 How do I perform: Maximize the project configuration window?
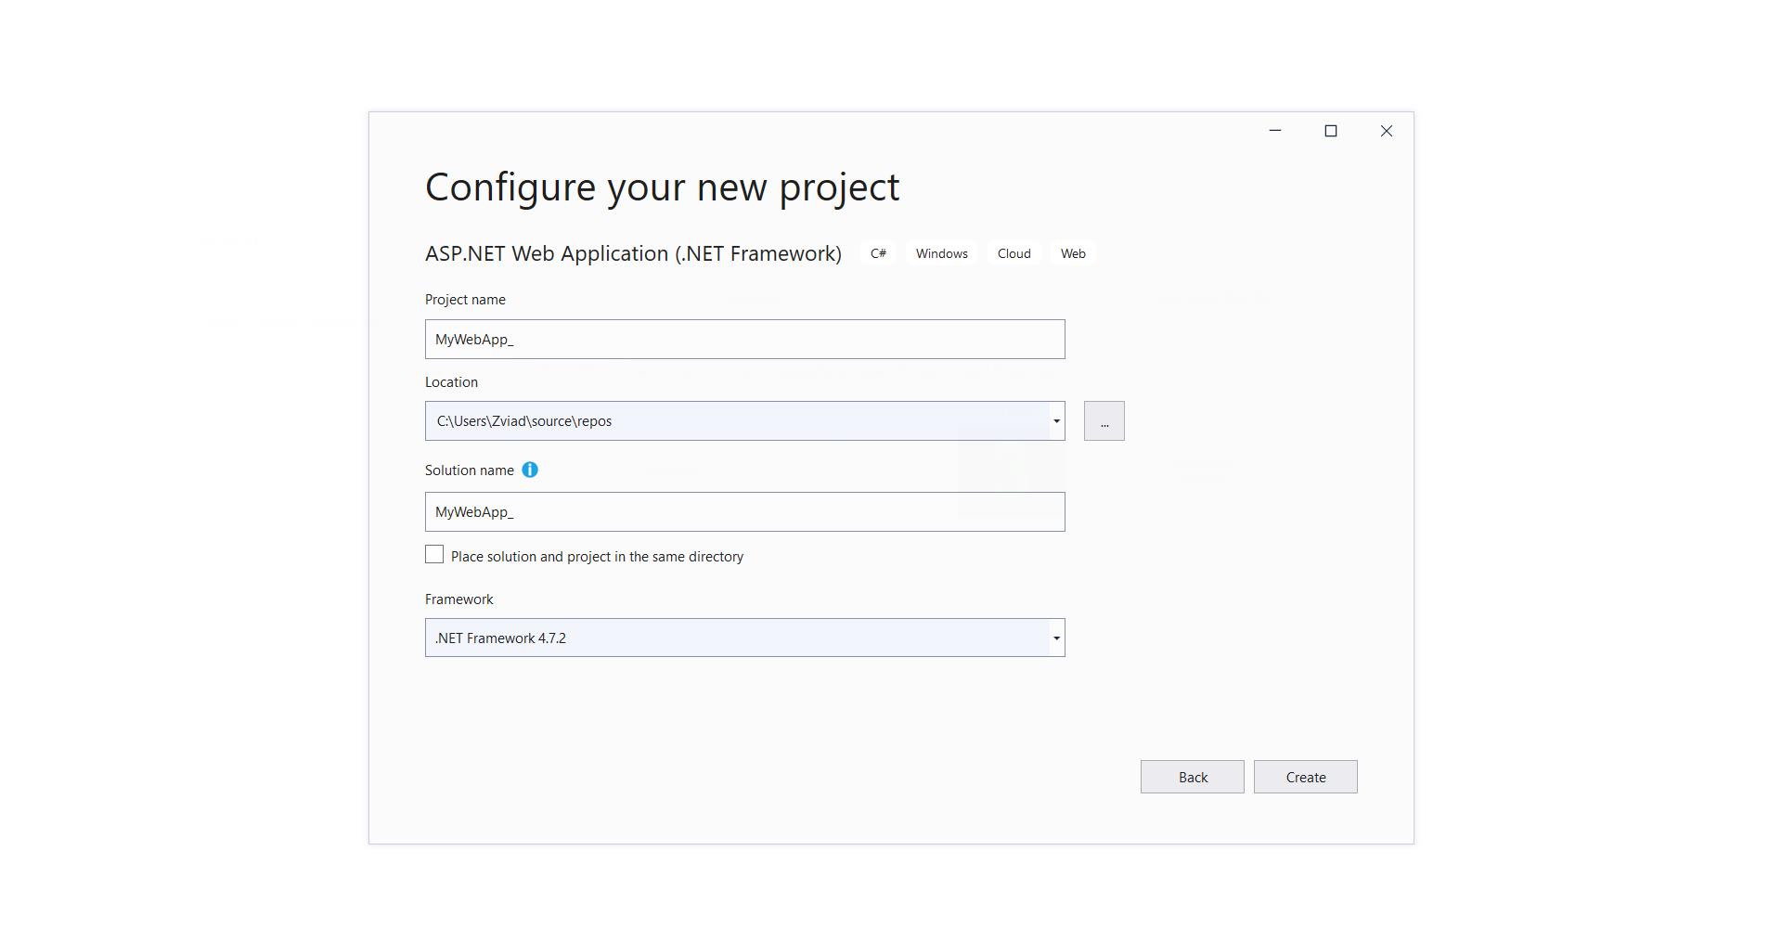click(1331, 131)
